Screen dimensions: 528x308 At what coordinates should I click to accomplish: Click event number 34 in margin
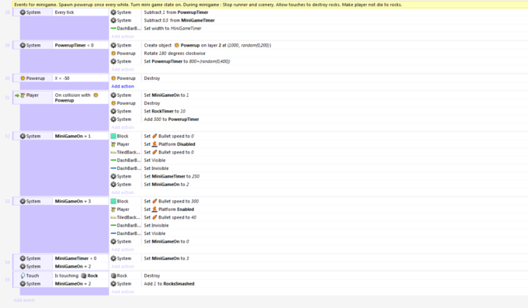tap(7, 262)
